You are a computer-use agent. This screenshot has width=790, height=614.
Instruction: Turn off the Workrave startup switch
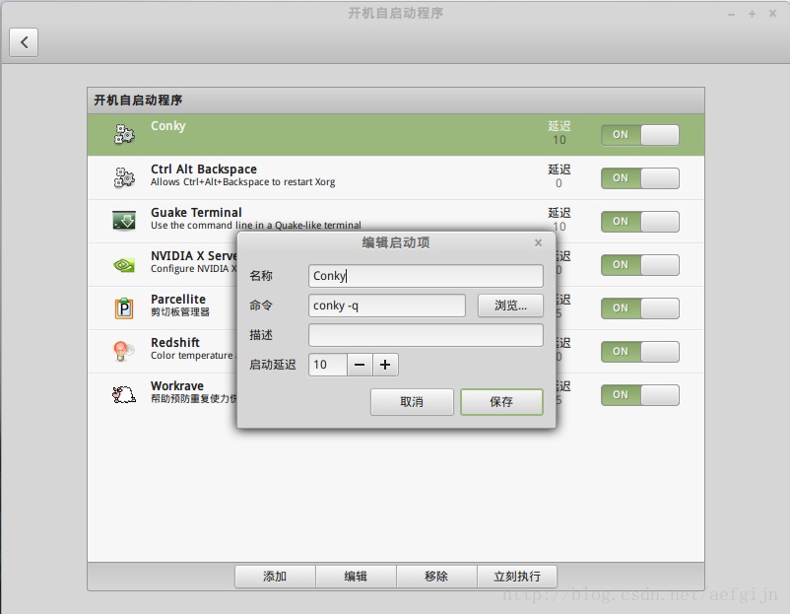coord(640,395)
